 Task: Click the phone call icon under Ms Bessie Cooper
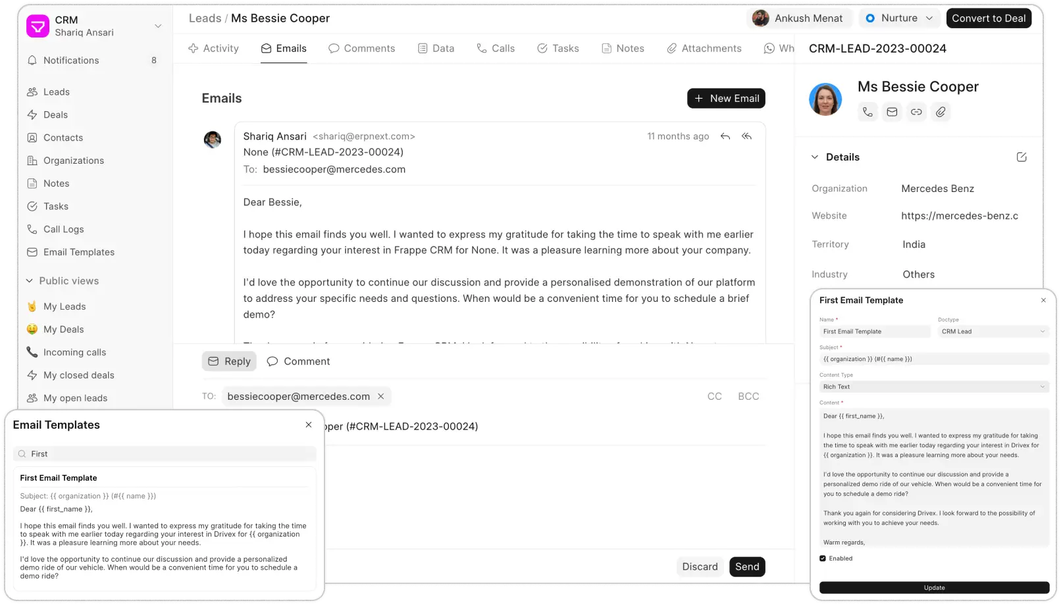click(867, 112)
